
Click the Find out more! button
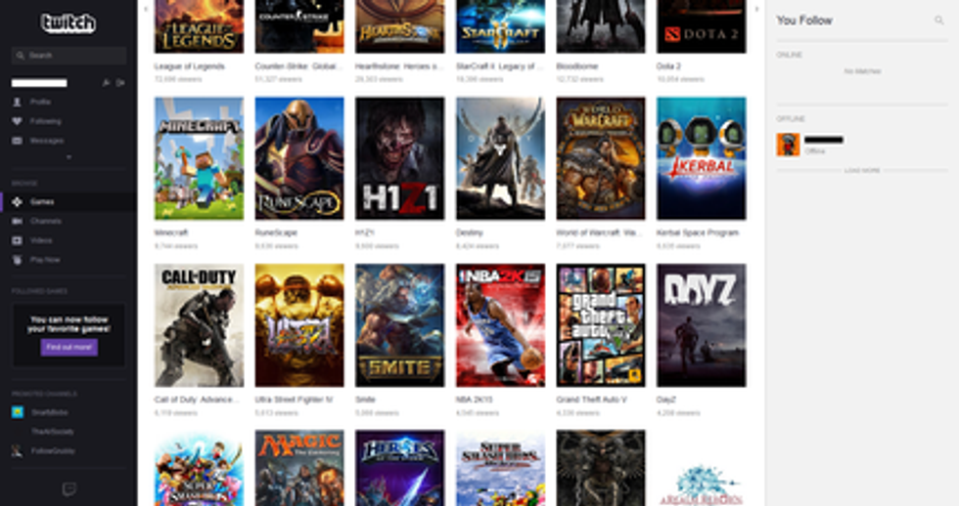[x=68, y=347]
